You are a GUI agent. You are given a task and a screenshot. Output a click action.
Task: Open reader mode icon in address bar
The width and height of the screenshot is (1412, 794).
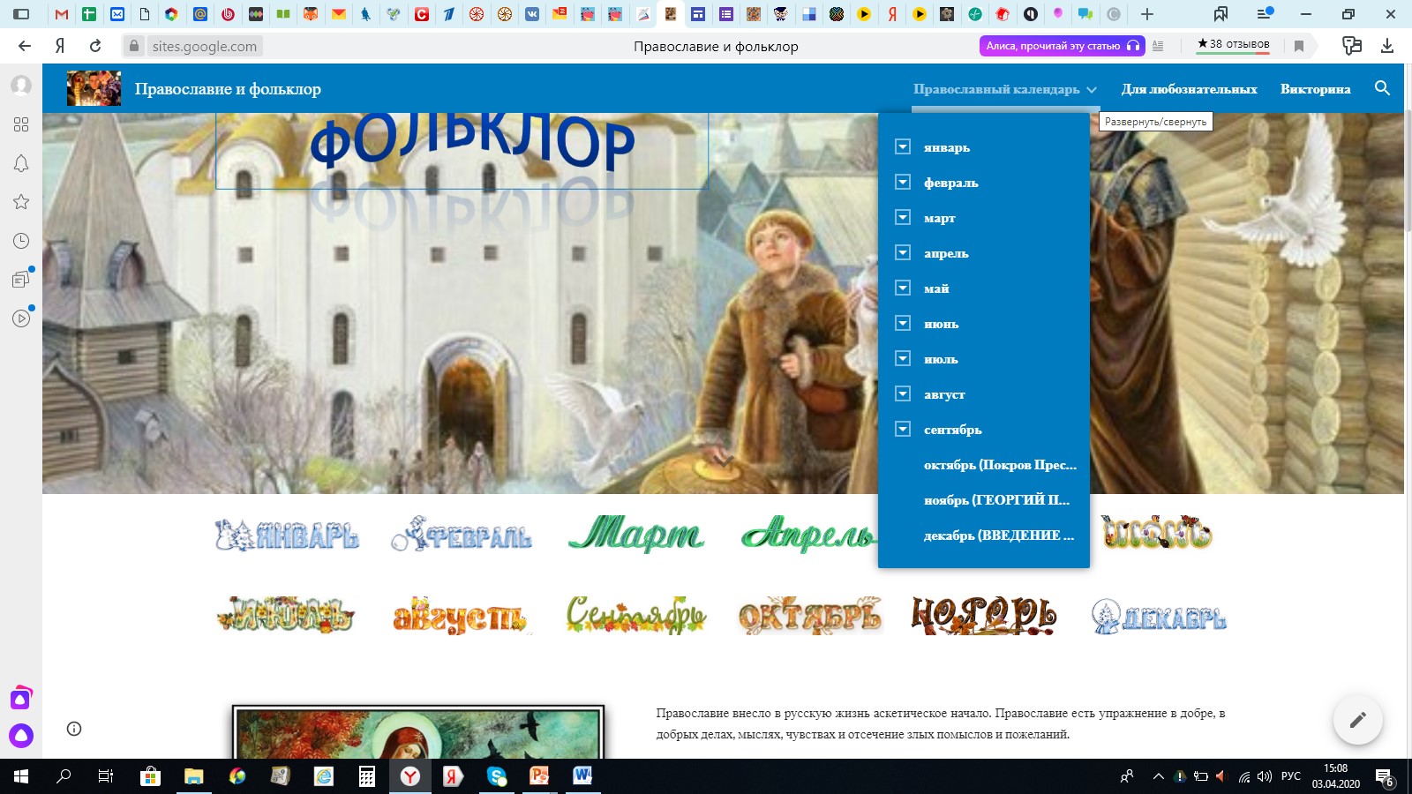[1159, 46]
